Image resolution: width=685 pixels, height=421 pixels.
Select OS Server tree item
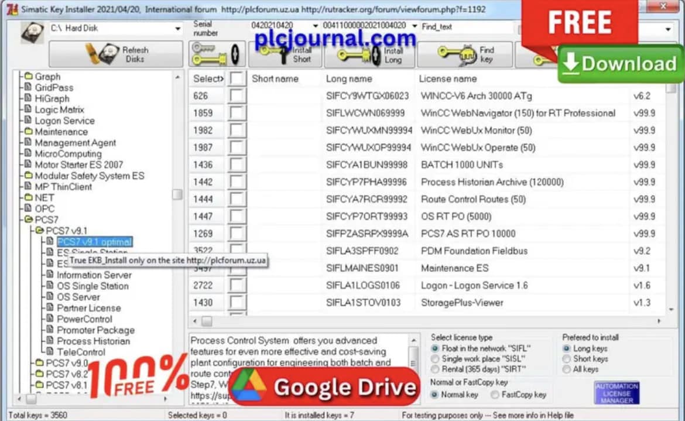tap(78, 297)
